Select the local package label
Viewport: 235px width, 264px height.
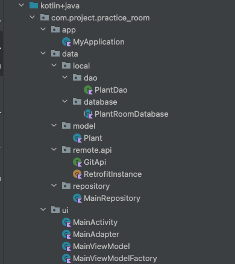point(81,66)
